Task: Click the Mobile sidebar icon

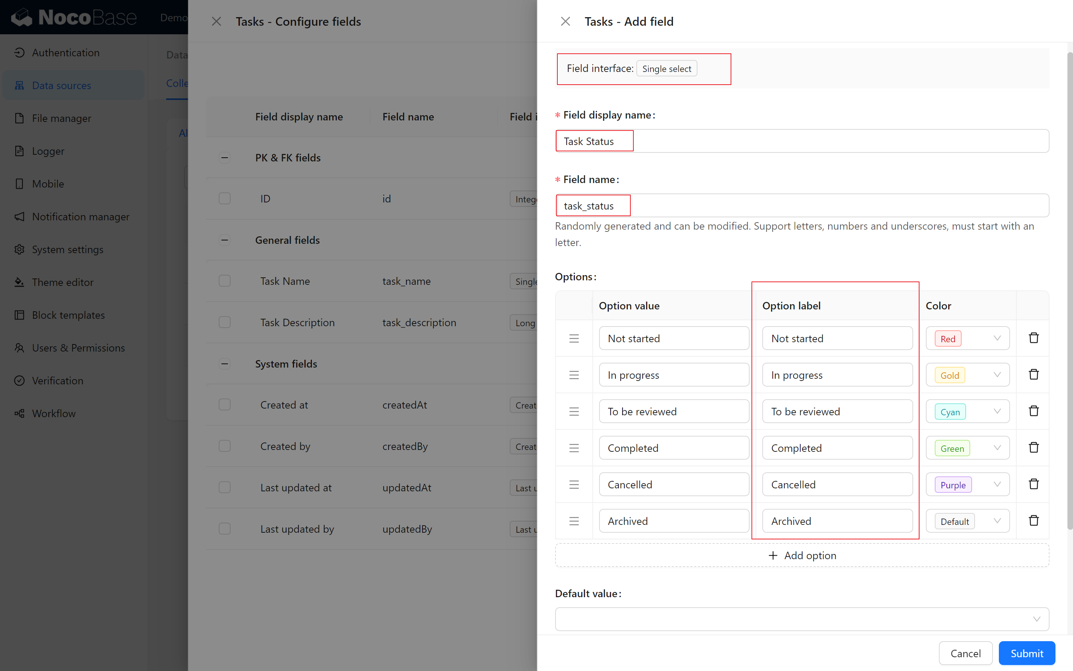Action: (x=19, y=184)
